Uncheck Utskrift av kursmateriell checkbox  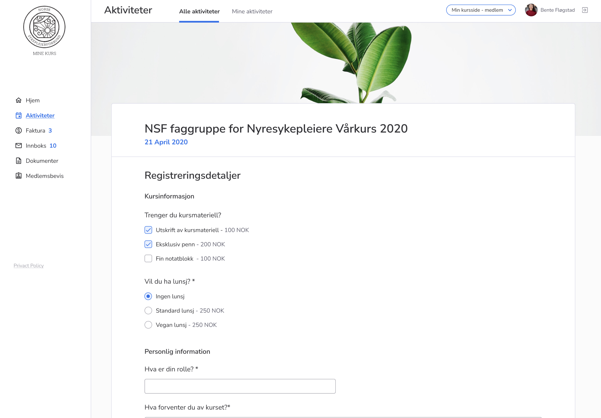coord(148,230)
